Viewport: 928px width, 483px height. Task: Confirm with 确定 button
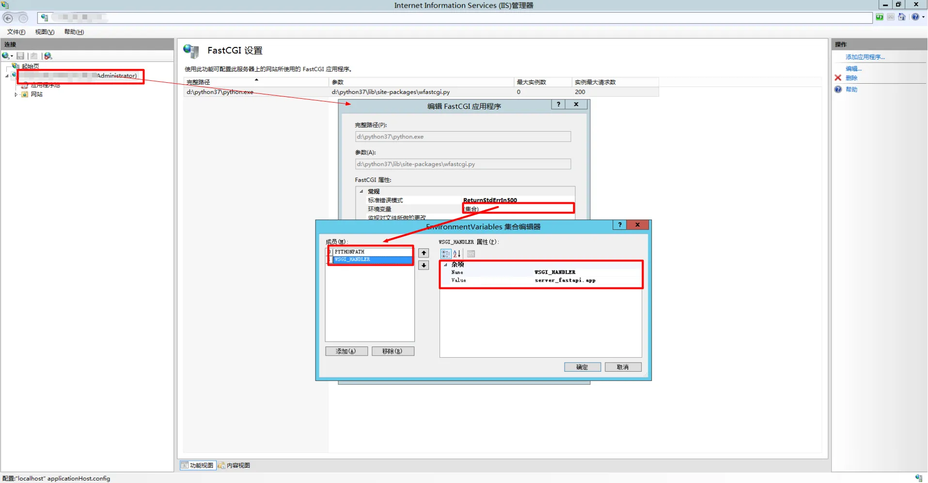pyautogui.click(x=582, y=367)
